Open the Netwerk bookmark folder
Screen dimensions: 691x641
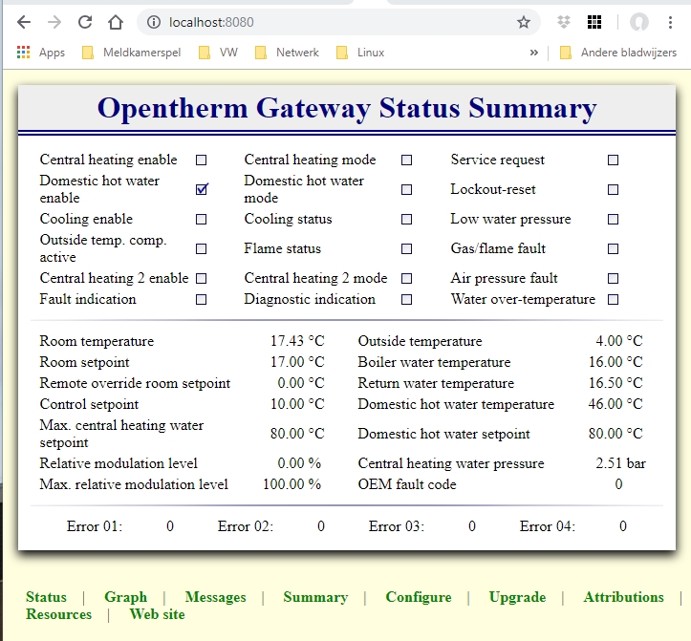(x=287, y=53)
